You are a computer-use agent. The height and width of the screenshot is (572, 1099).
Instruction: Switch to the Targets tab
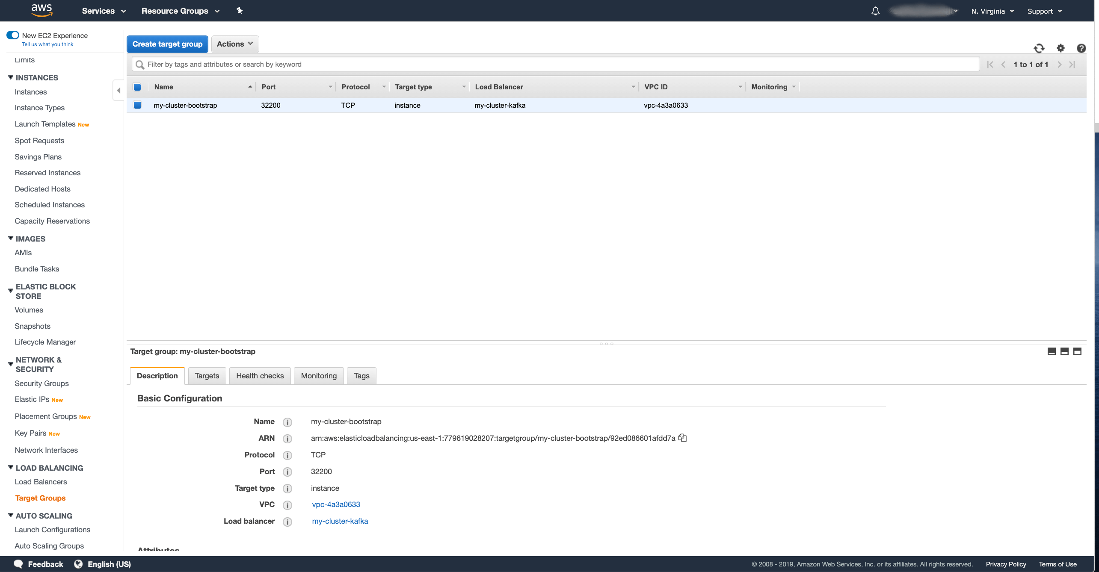[207, 376]
